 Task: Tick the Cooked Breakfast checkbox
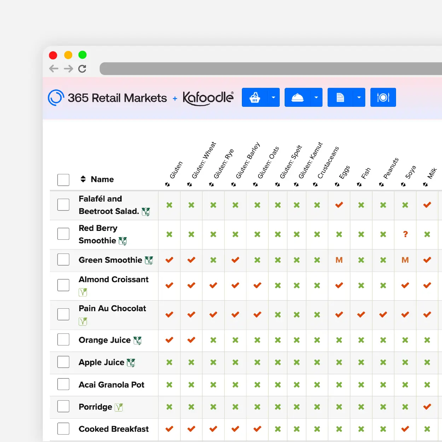click(x=63, y=429)
